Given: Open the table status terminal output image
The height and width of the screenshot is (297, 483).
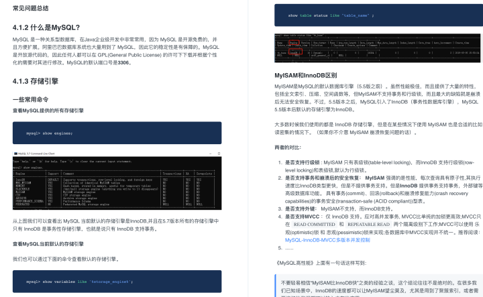Looking at the screenshot, I should (377, 48).
